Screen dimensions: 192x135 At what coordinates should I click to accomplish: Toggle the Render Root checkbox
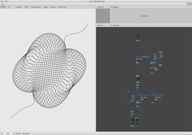(57, 7)
